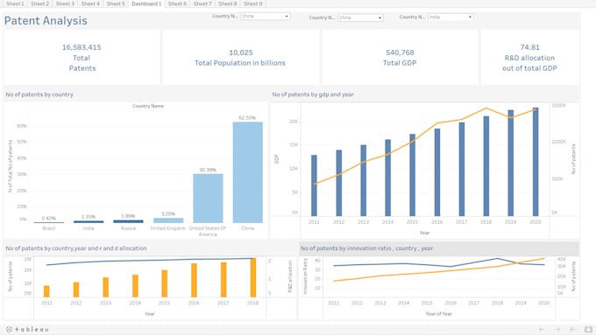This screenshot has width=596, height=335.
Task: Click the 2014 orange patents bar
Action: (135, 286)
